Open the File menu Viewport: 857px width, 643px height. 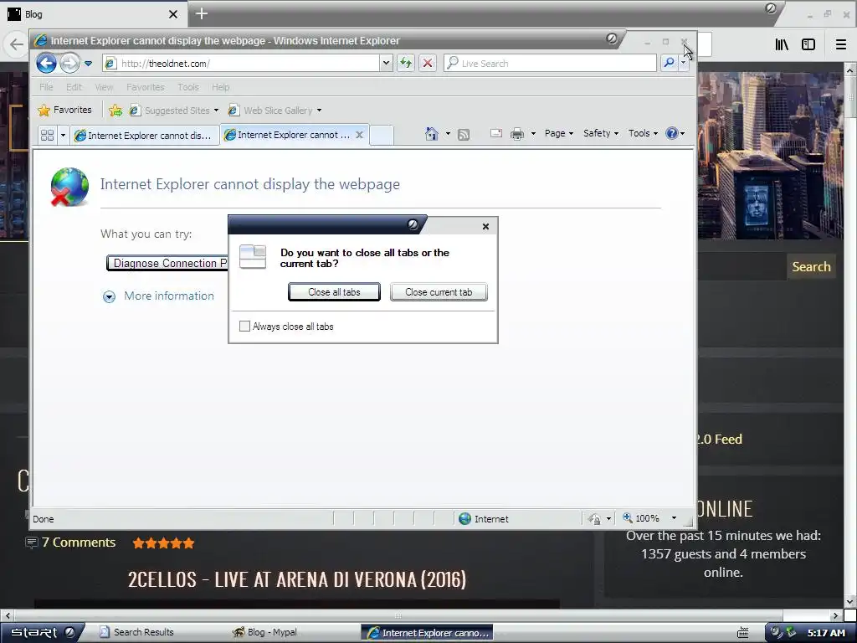[x=46, y=87]
